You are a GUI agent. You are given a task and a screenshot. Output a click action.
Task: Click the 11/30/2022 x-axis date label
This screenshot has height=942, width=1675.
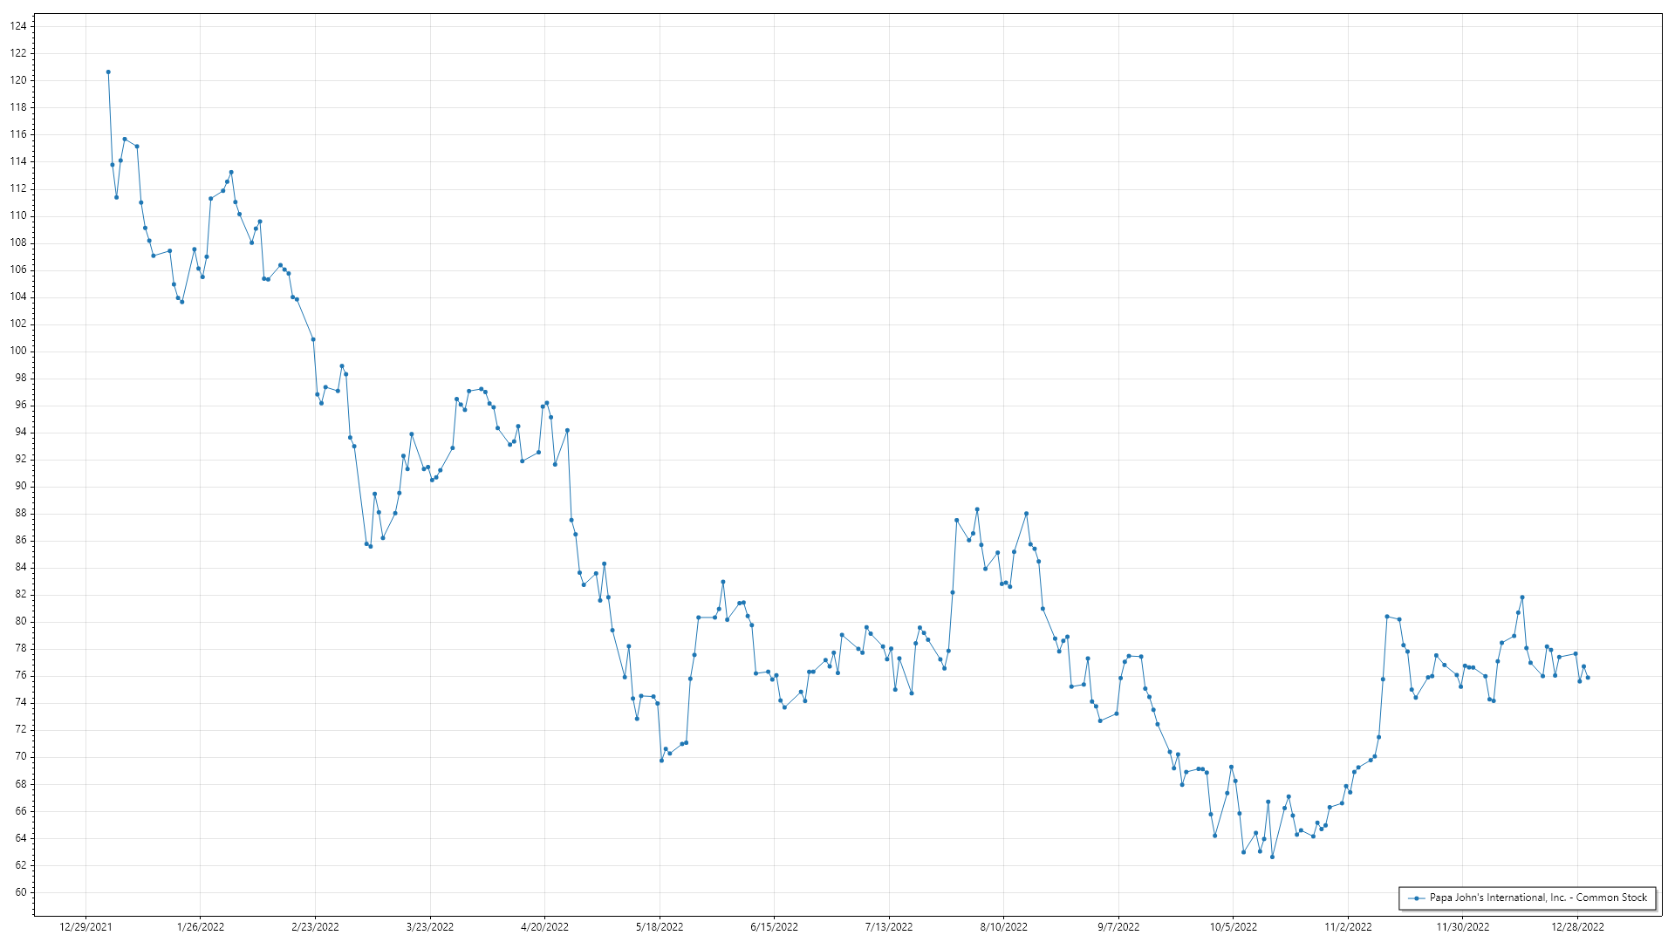click(1463, 927)
